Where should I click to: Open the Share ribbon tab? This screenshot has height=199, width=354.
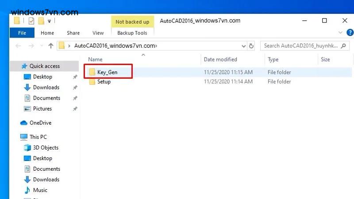tap(73, 33)
